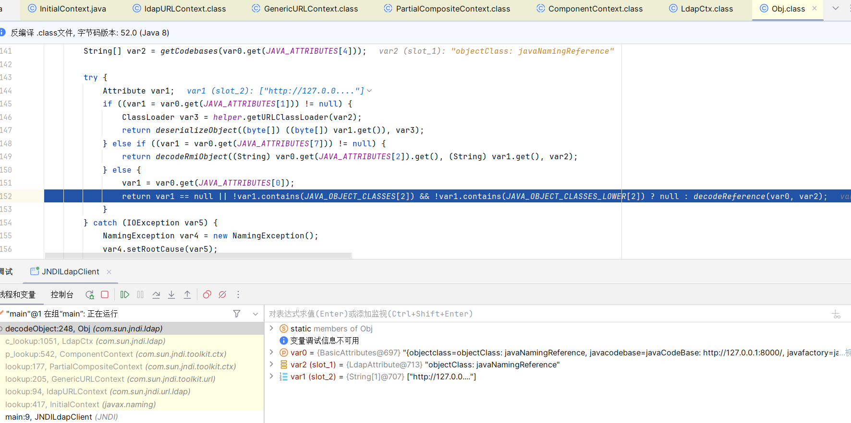The image size is (851, 423).
Task: Switch to LdapCtx.class tab
Action: click(701, 9)
